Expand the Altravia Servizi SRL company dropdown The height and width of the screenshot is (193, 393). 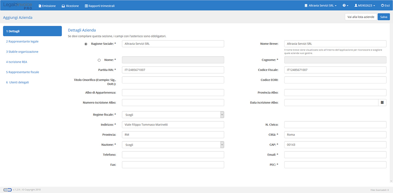[320, 6]
